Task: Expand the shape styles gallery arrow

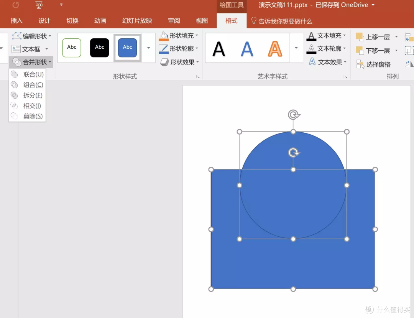Action: (149, 48)
